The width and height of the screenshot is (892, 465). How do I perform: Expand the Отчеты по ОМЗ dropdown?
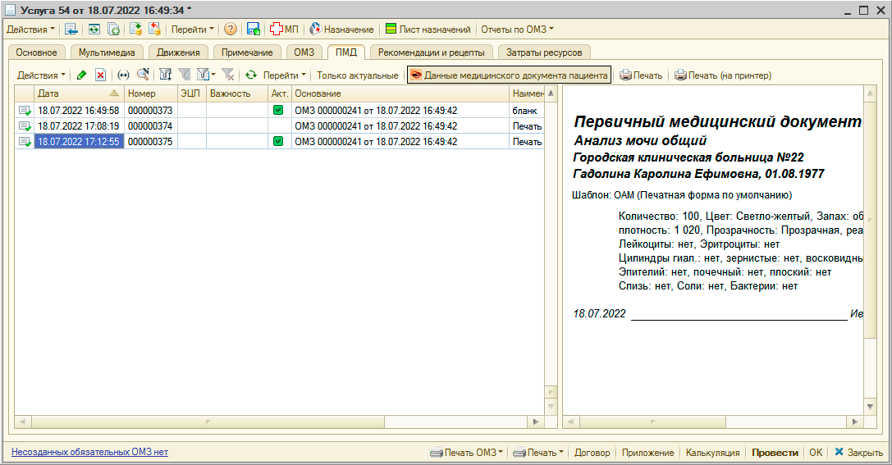coord(516,30)
